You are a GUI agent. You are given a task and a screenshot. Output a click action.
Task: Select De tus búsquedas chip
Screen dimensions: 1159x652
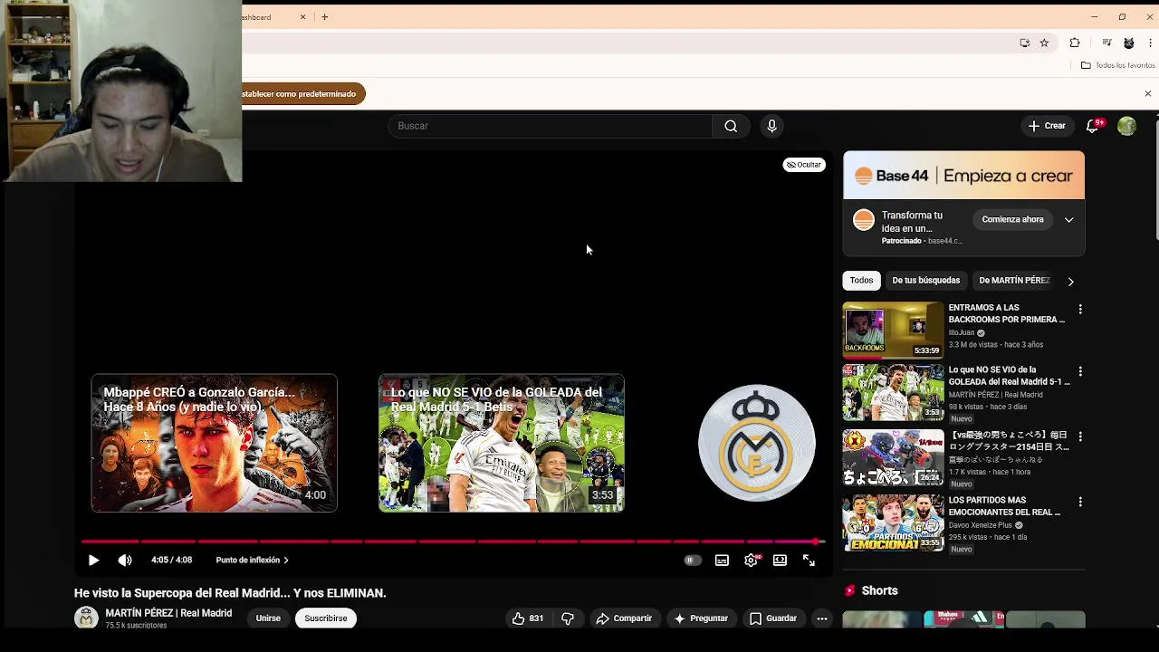[x=925, y=281]
